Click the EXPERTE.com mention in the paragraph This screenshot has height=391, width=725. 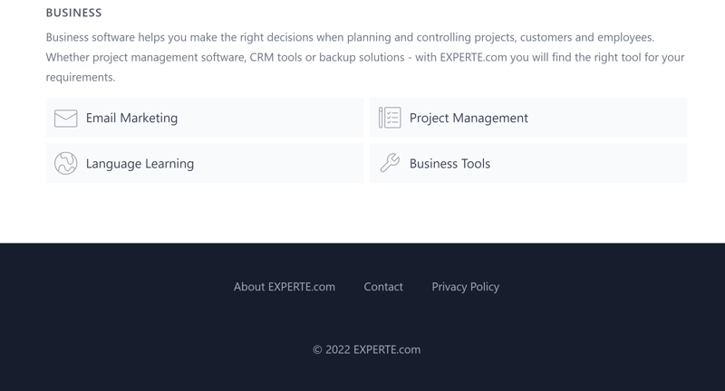(x=473, y=57)
